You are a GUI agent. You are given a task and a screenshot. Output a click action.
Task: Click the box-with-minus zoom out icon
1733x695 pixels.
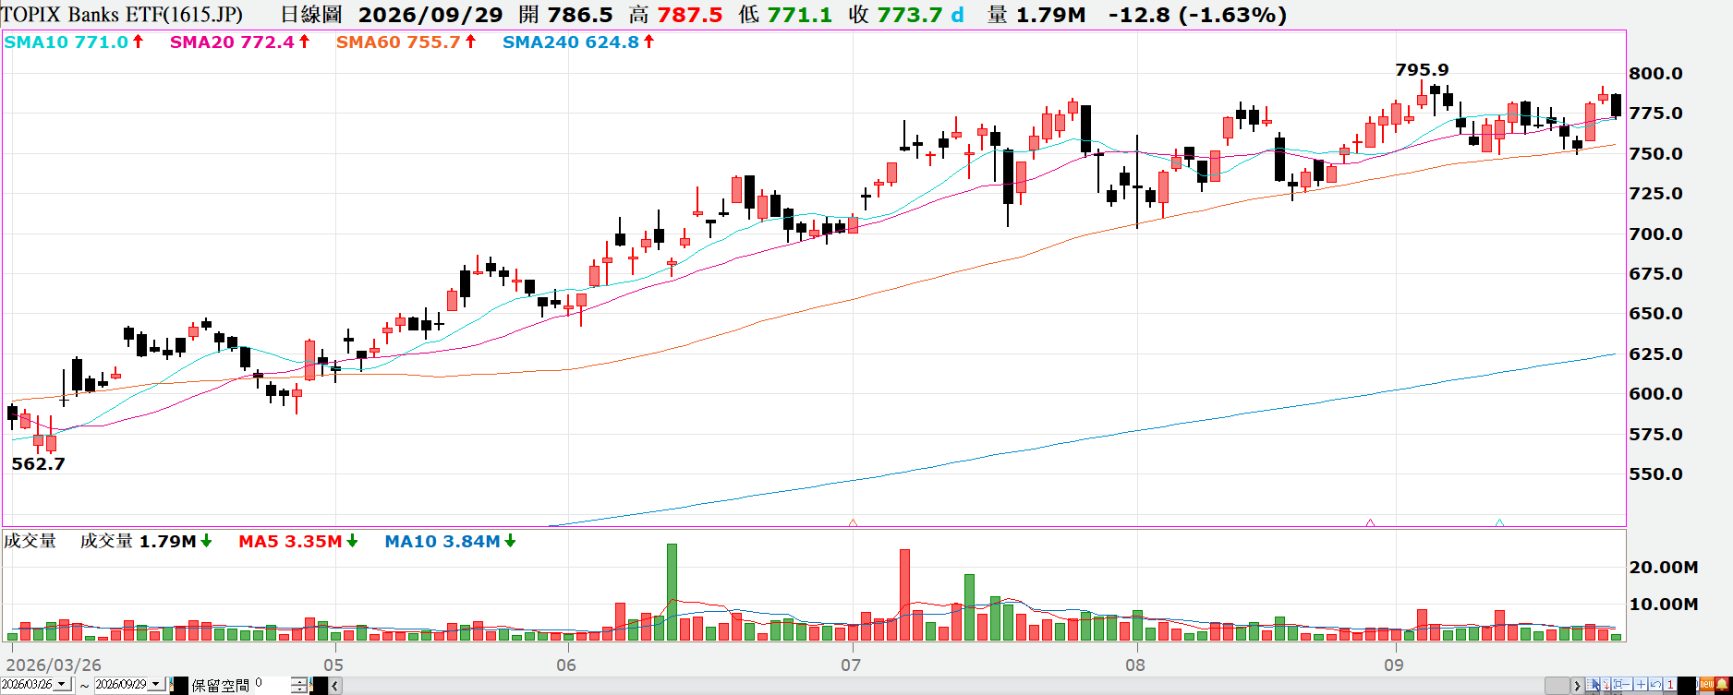click(x=1622, y=684)
